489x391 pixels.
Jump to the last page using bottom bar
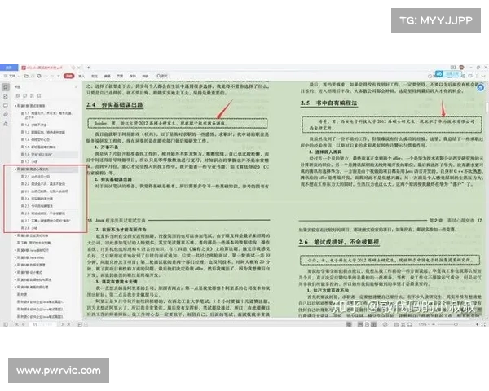[x=68, y=324]
